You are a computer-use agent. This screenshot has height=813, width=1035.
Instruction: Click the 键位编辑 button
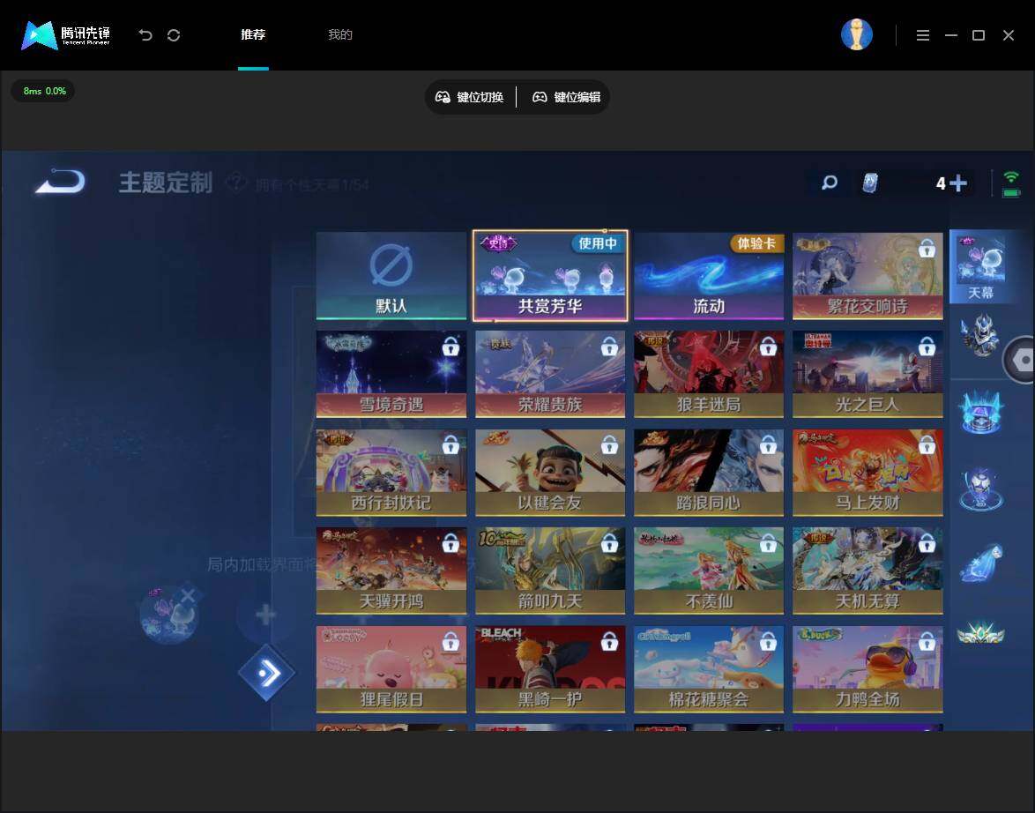[566, 97]
